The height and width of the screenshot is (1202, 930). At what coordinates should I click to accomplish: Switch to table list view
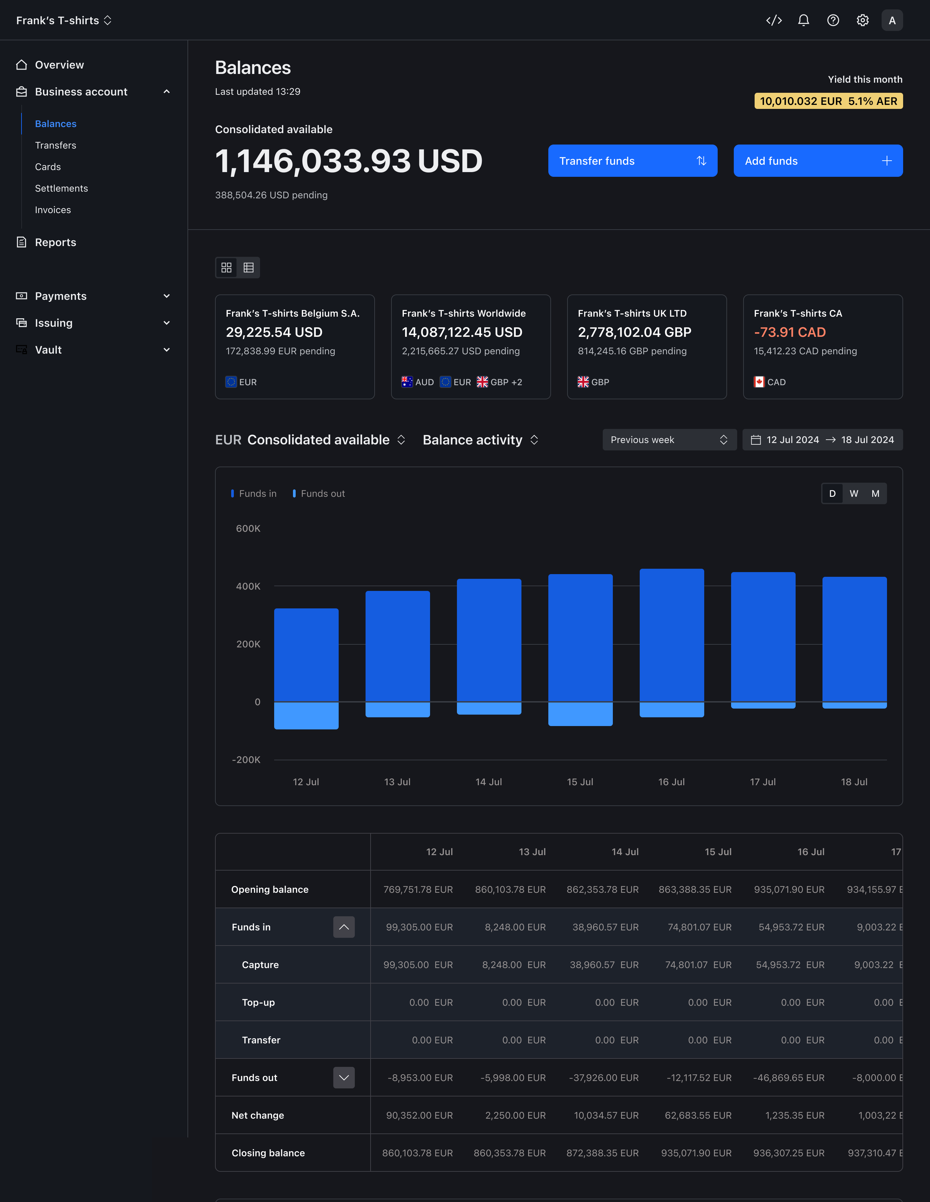click(249, 268)
